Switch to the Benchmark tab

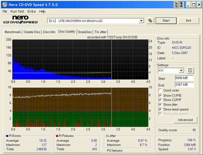coord(13,32)
